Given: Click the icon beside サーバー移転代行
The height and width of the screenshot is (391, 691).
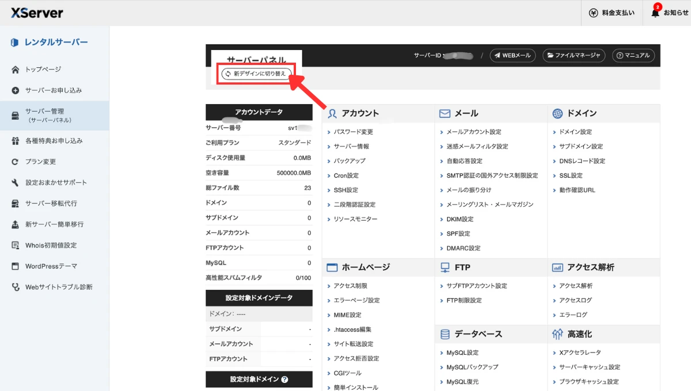Looking at the screenshot, I should tap(16, 204).
